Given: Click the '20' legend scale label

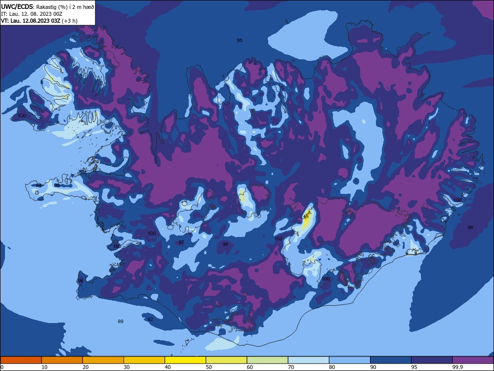Looking at the screenshot, I should pos(85,367).
